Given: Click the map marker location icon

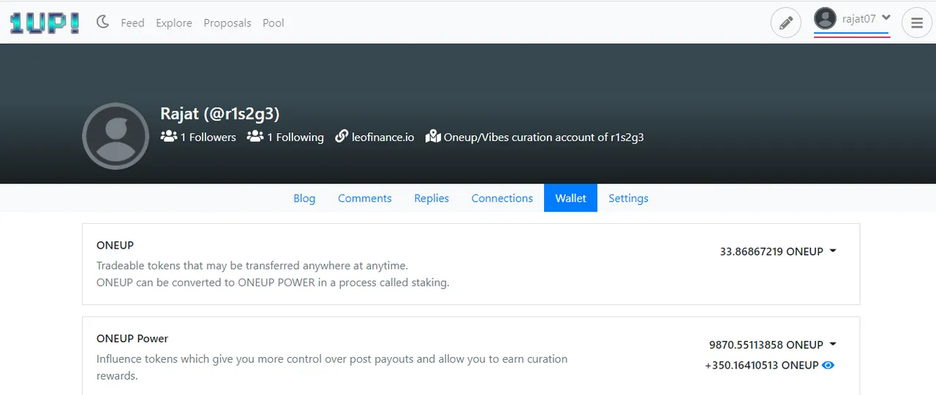Looking at the screenshot, I should click(433, 136).
